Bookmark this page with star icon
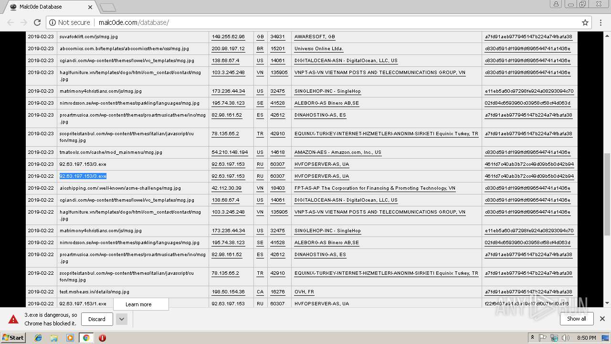 point(585,22)
